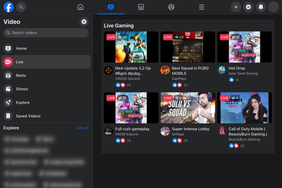Click the plus Create button
This screenshot has height=188, width=282.
click(236, 7)
